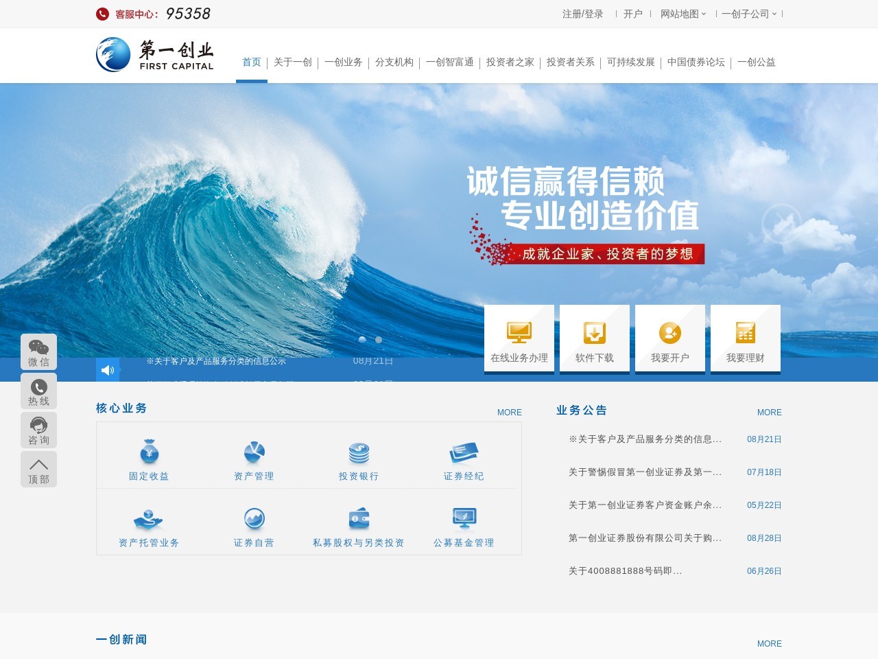Open MORE link beside 业务公告
Screen dimensions: 878x659
pyautogui.click(x=769, y=413)
